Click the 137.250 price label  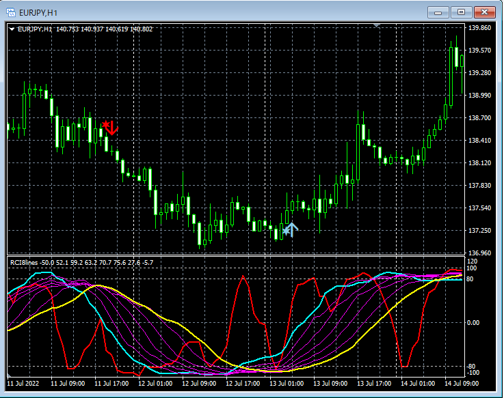coord(479,231)
